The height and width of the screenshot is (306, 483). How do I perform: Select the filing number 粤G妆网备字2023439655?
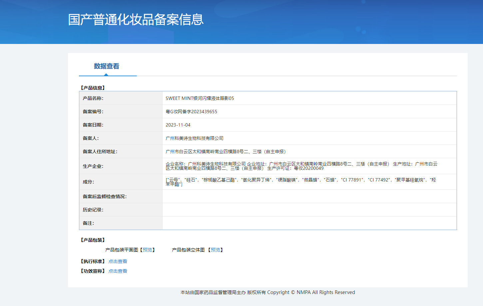click(x=191, y=112)
